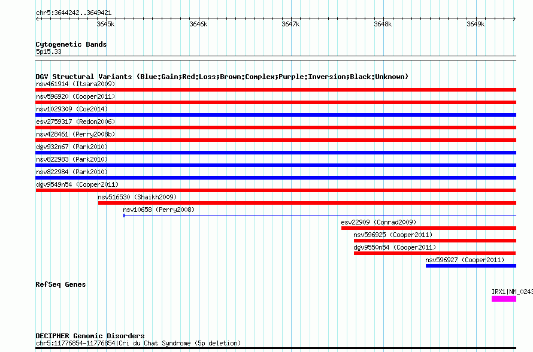Viewport: 533px width, 352px height.
Task: Click the Cri du Chat Syndrome (5p deletion) label
Action: (x=138, y=343)
